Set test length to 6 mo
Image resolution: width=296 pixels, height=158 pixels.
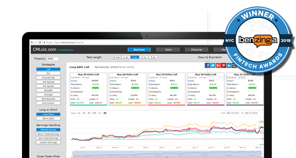coord(116,57)
